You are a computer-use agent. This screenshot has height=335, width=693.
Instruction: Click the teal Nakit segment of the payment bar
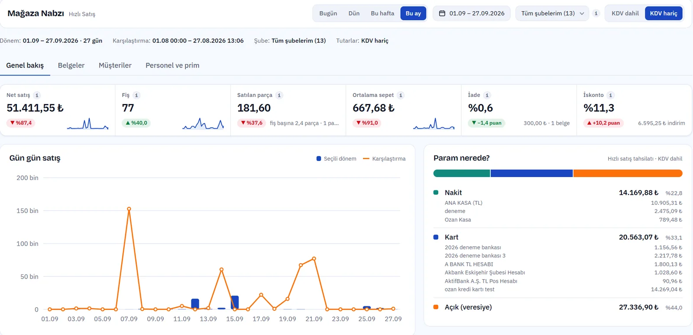click(x=462, y=173)
